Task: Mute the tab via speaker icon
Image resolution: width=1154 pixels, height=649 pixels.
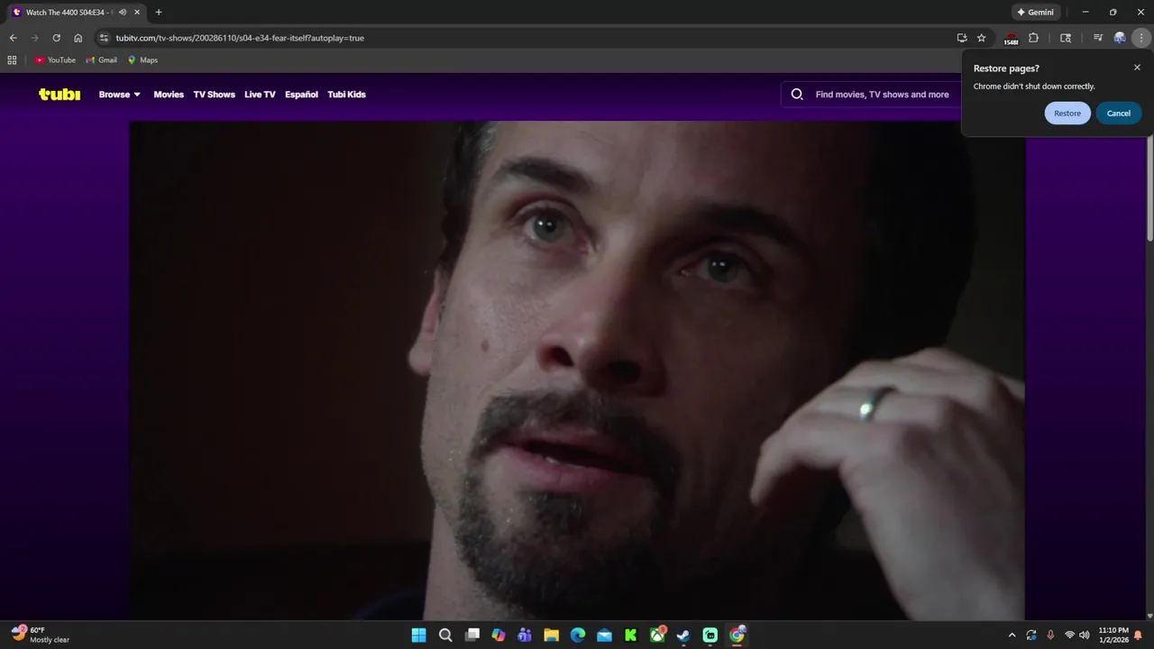Action: [123, 13]
